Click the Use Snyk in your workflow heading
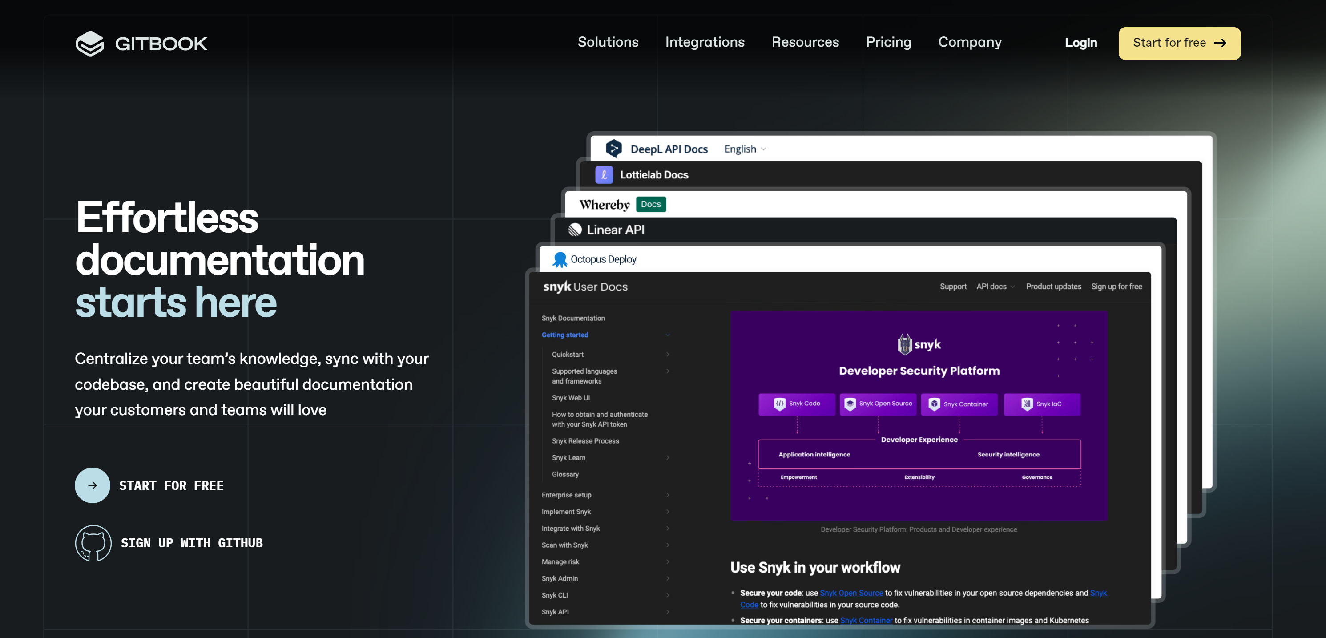This screenshot has height=638, width=1326. tap(815, 567)
